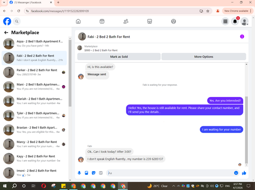255x190 pixels.
Task: Click More Options button
Action: tap(203, 57)
